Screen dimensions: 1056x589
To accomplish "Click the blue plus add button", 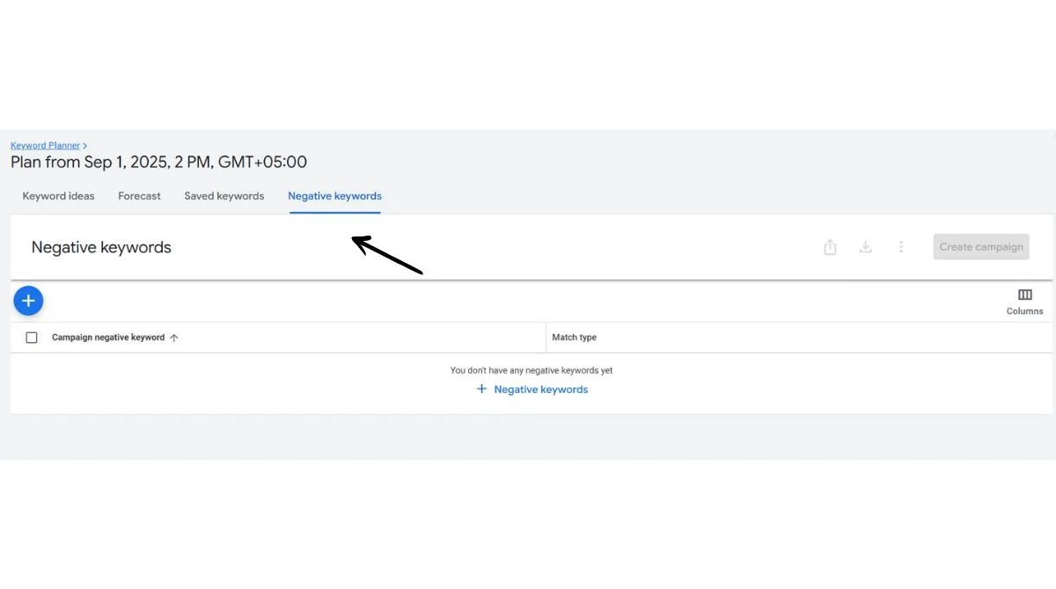I will tap(28, 302).
